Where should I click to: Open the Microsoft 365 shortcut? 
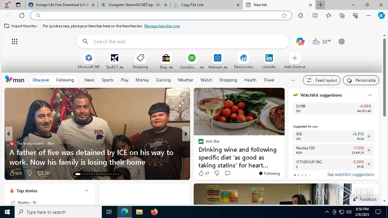tap(89, 61)
